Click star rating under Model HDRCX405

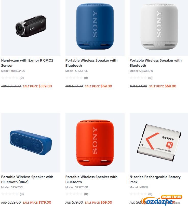coord(10,78)
